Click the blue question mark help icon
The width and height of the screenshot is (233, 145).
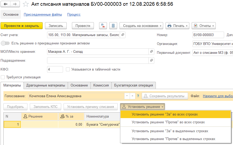point(138,96)
